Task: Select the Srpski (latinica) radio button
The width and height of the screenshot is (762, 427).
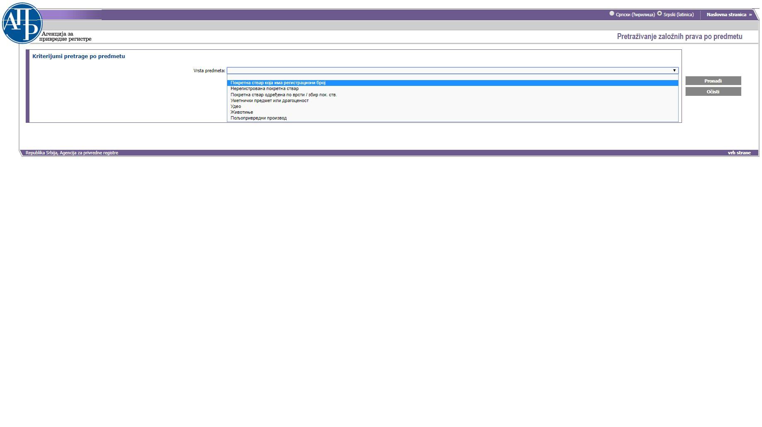Action: [659, 14]
